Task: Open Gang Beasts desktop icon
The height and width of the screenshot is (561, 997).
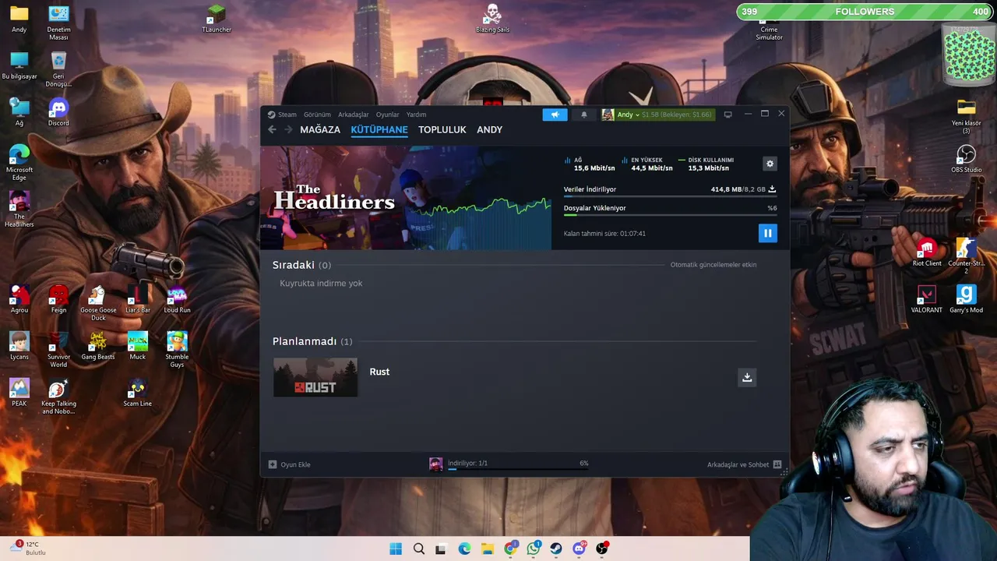Action: pos(98,345)
